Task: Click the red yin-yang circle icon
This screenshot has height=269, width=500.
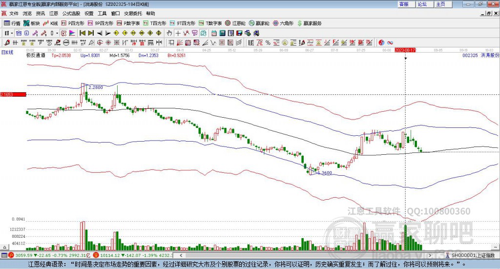Action: click(381, 42)
